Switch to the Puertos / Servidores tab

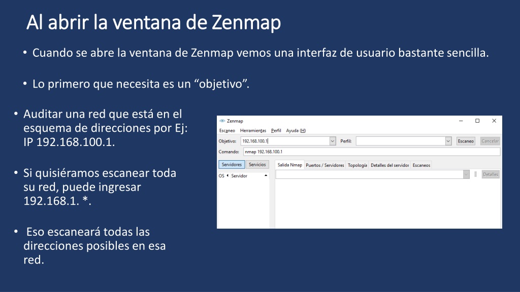[324, 165]
